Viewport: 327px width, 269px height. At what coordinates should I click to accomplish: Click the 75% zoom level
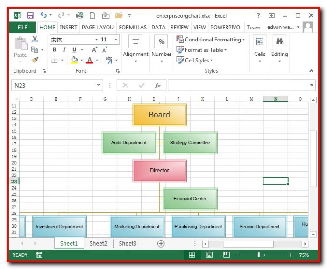click(x=304, y=255)
